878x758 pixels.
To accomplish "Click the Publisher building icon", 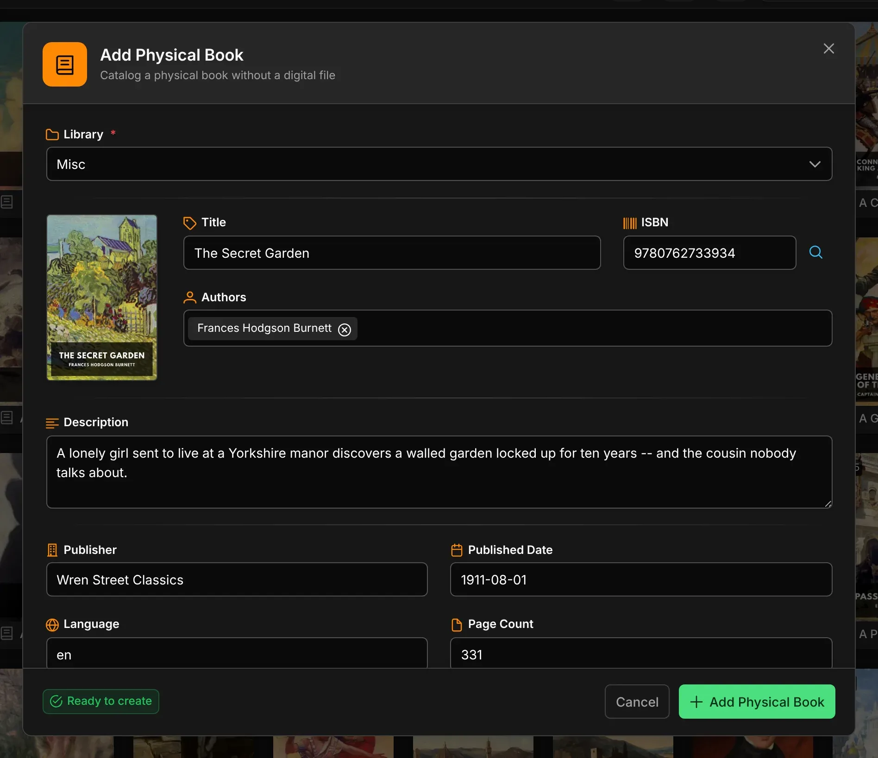I will pyautogui.click(x=52, y=550).
